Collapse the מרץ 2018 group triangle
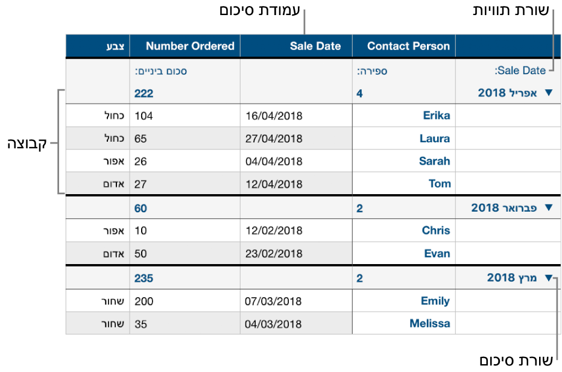Image resolution: width=562 pixels, height=372 pixels. pyautogui.click(x=548, y=277)
